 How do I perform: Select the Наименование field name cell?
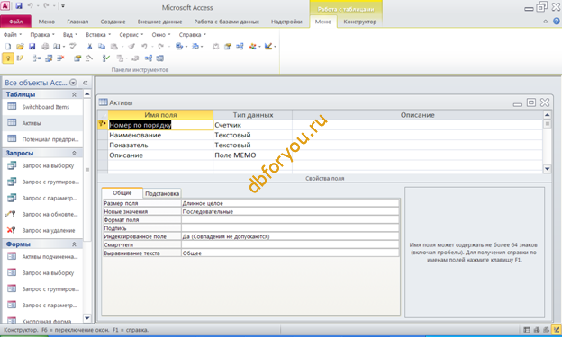click(x=160, y=135)
